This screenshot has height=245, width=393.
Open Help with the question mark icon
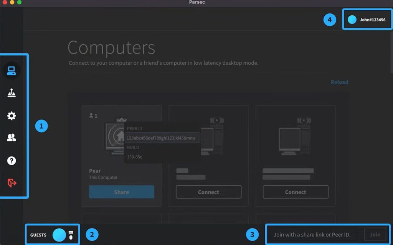point(12,161)
